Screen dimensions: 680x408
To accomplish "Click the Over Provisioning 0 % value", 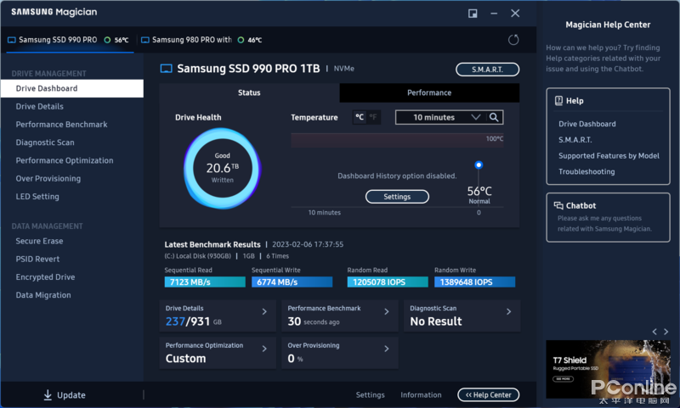I will point(295,359).
